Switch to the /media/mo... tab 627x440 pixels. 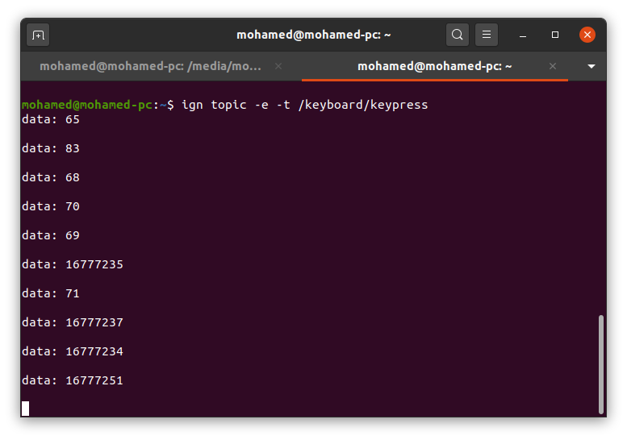click(151, 66)
